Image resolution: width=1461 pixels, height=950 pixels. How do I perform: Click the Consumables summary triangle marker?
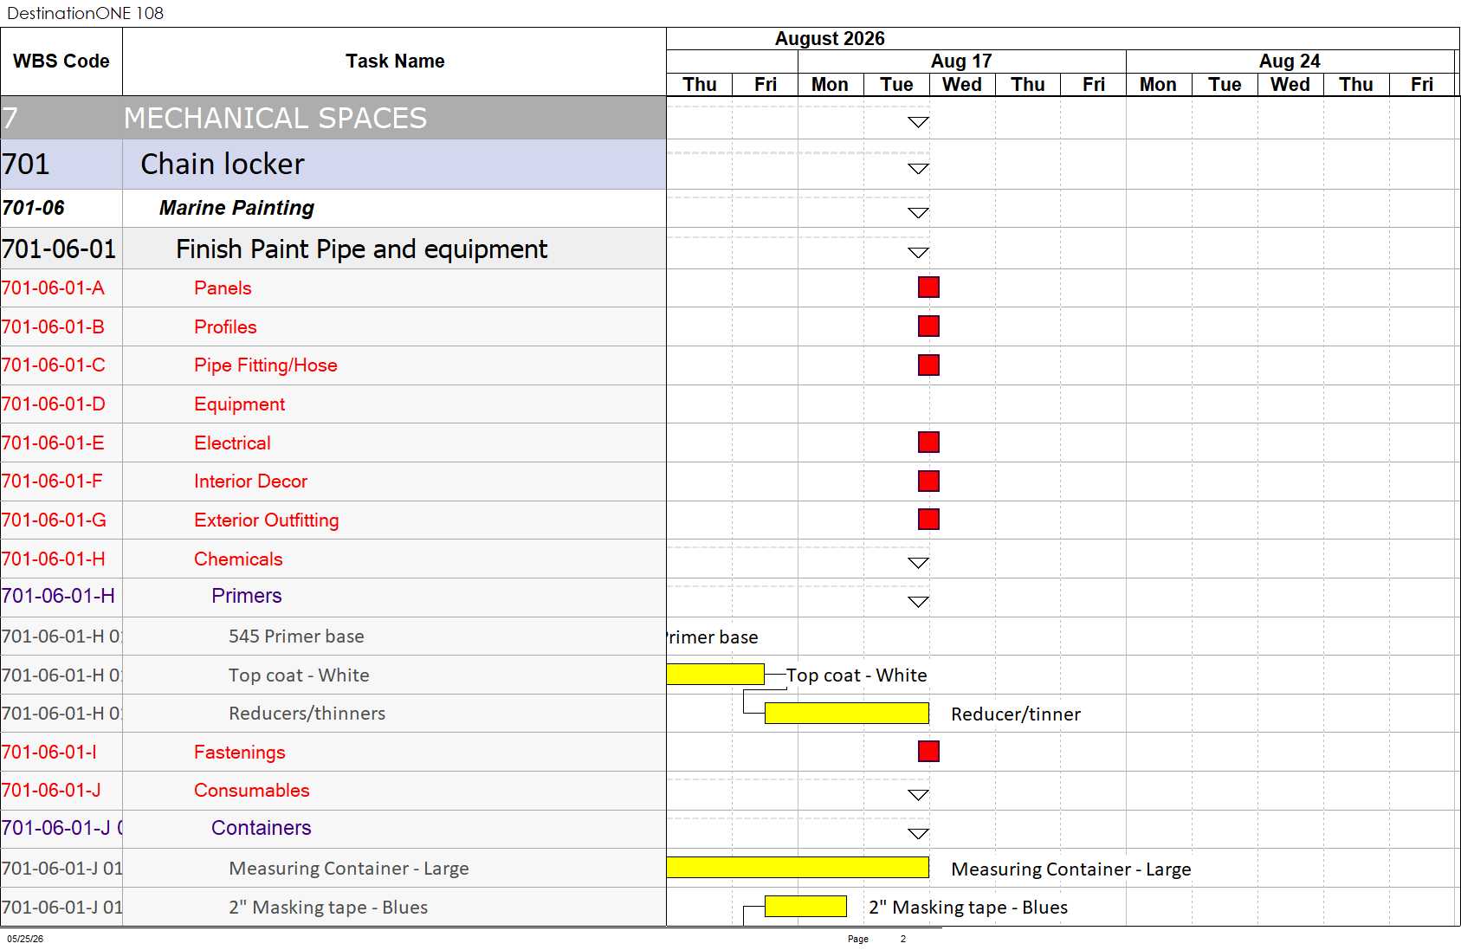pos(918,795)
